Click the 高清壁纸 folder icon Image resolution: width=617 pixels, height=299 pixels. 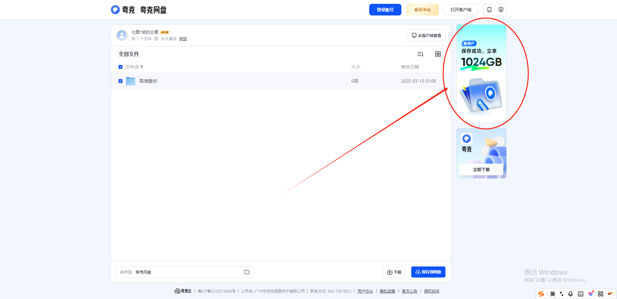point(131,81)
